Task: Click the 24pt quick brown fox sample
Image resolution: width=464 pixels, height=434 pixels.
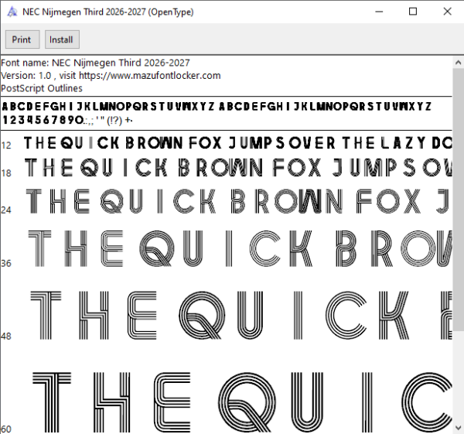Action: pyautogui.click(x=239, y=201)
